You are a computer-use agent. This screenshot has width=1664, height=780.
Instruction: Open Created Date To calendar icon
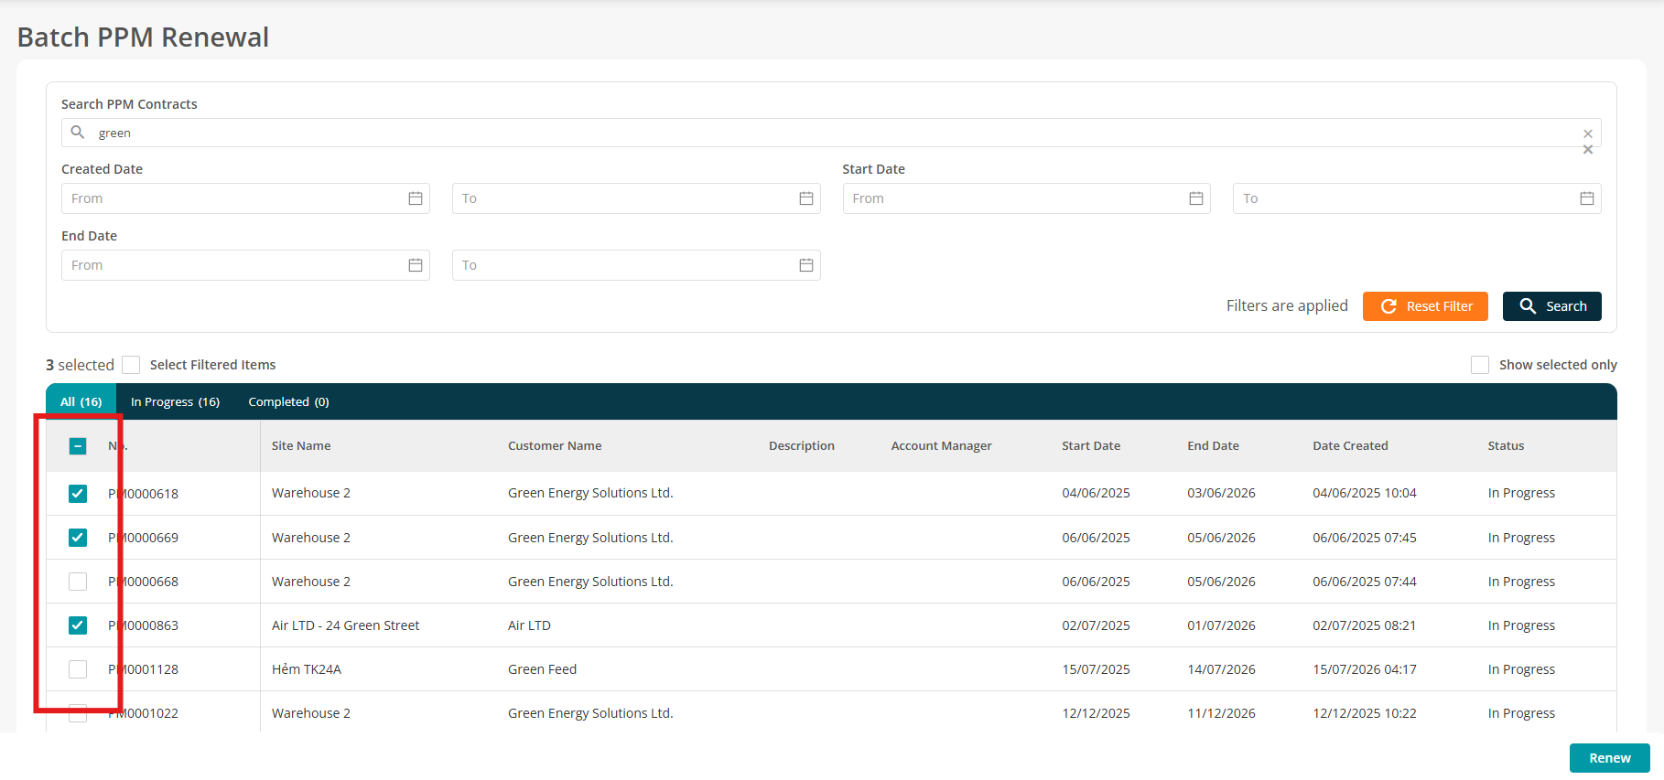[x=806, y=198]
